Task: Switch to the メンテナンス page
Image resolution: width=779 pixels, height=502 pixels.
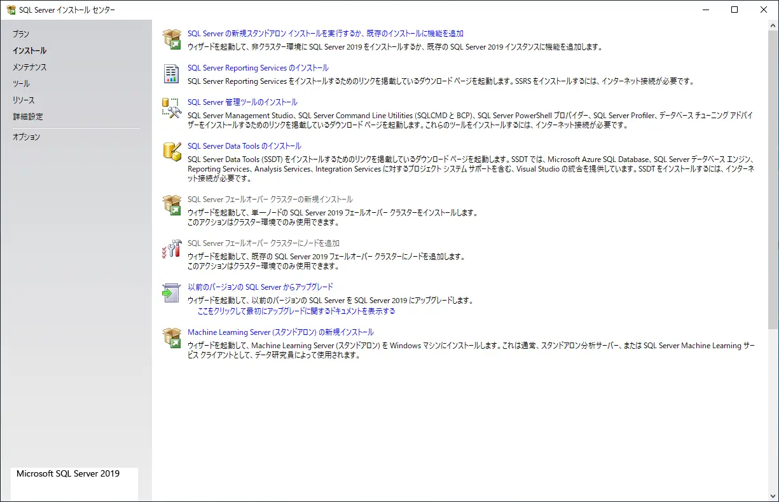Action: point(29,67)
